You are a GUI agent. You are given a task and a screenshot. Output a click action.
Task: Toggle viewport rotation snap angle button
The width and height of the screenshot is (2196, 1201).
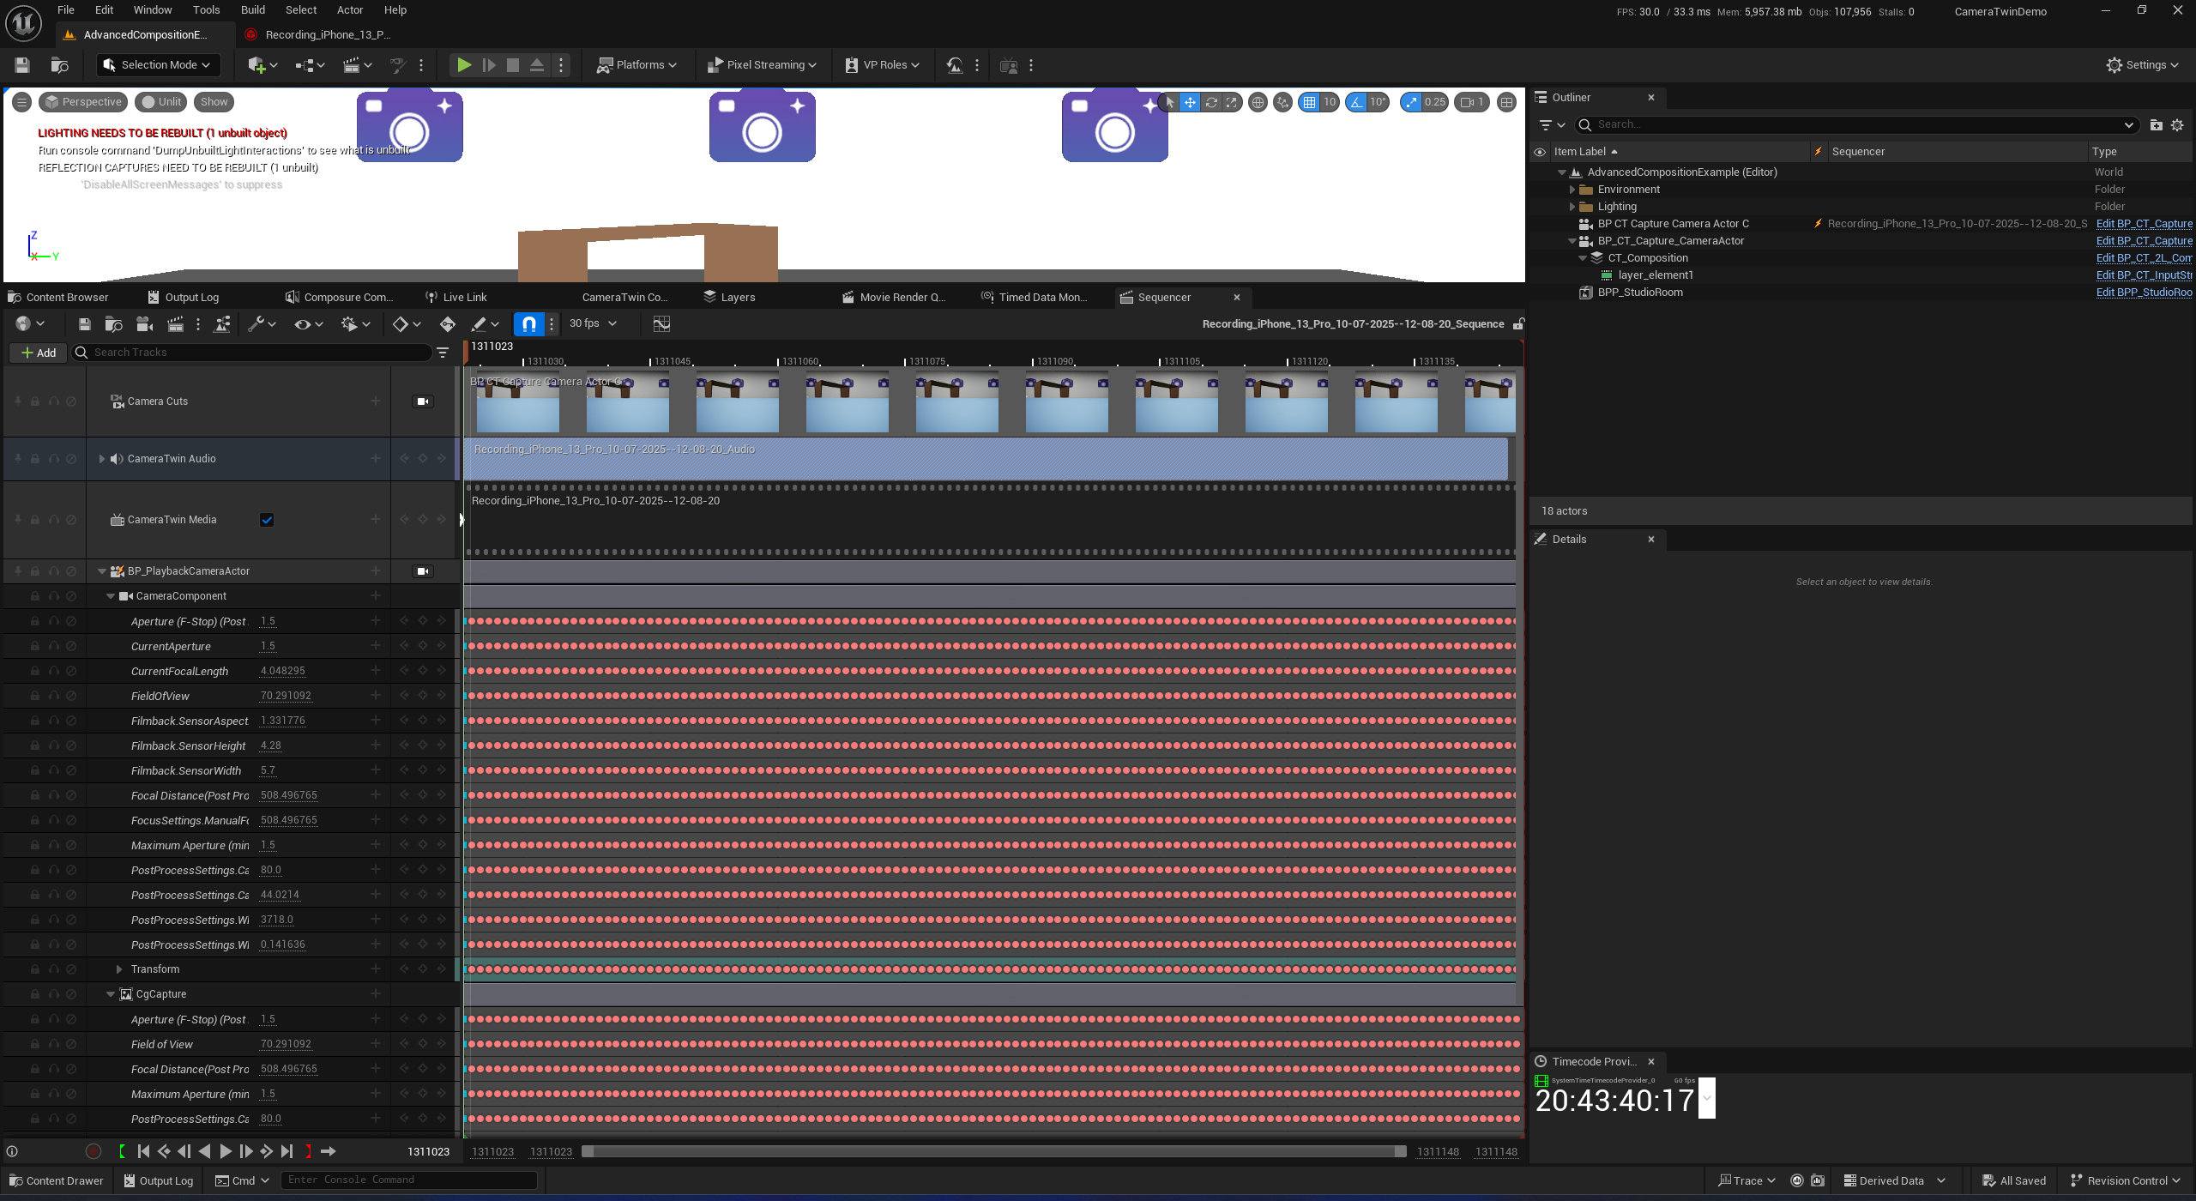pos(1356,102)
